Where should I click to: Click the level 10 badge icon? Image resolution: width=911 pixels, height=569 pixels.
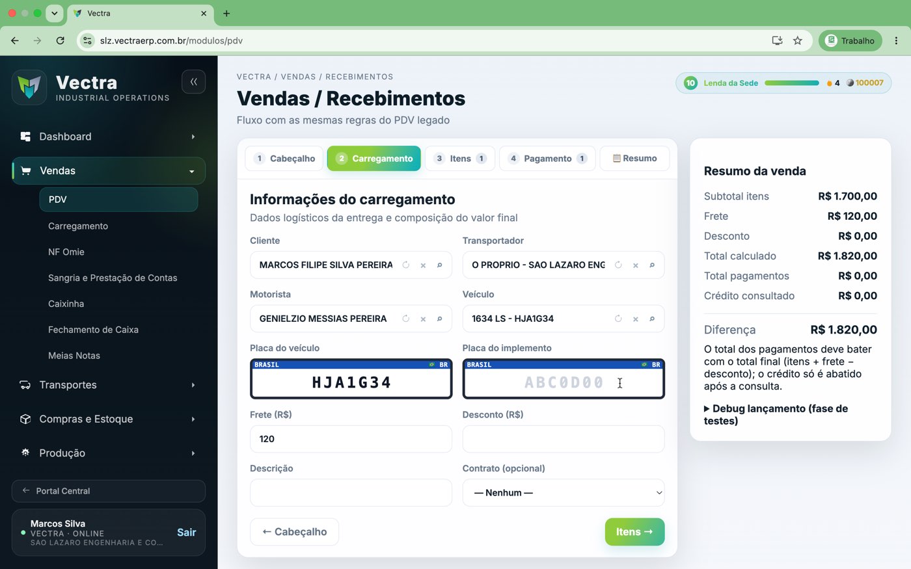[x=690, y=83]
